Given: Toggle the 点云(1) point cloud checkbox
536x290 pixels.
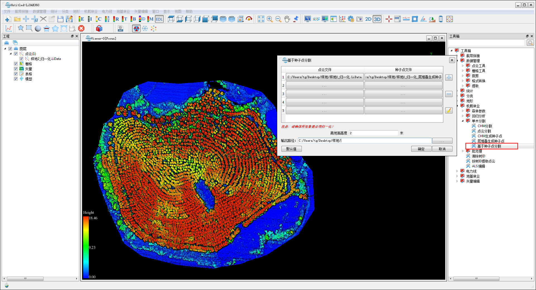Looking at the screenshot, I should coord(16,54).
